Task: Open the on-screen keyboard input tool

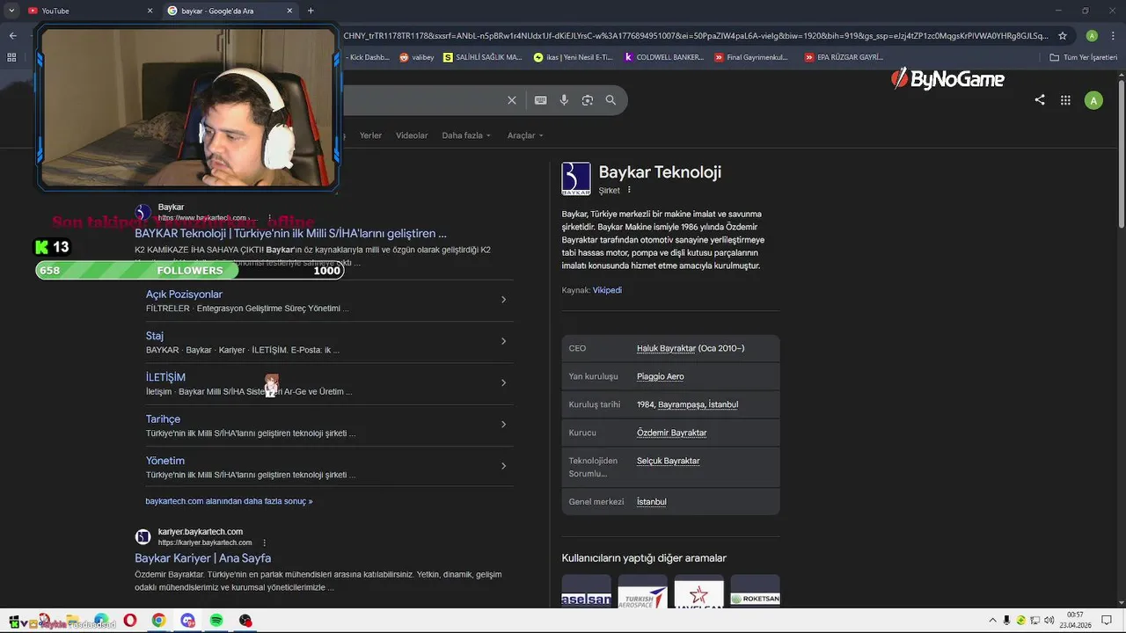Action: pyautogui.click(x=541, y=100)
